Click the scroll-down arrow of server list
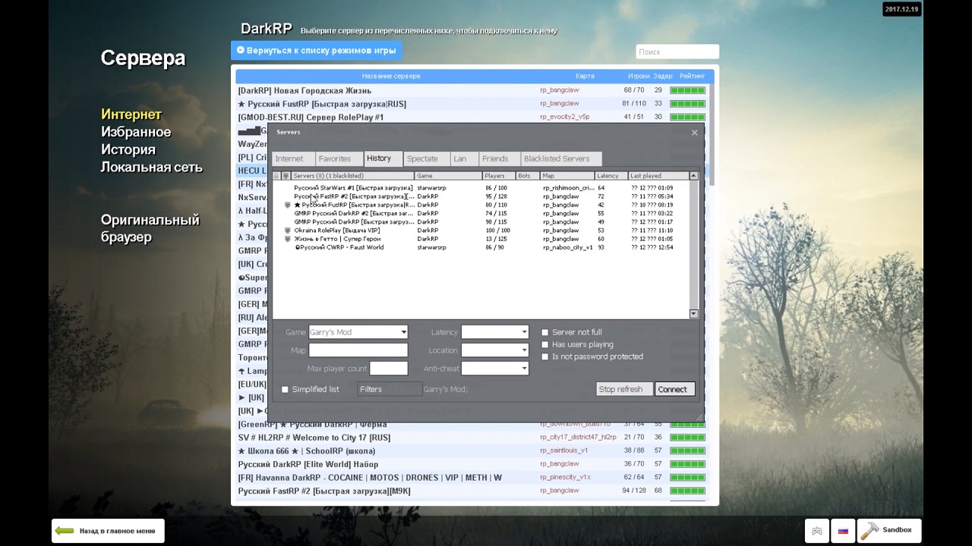 [693, 313]
